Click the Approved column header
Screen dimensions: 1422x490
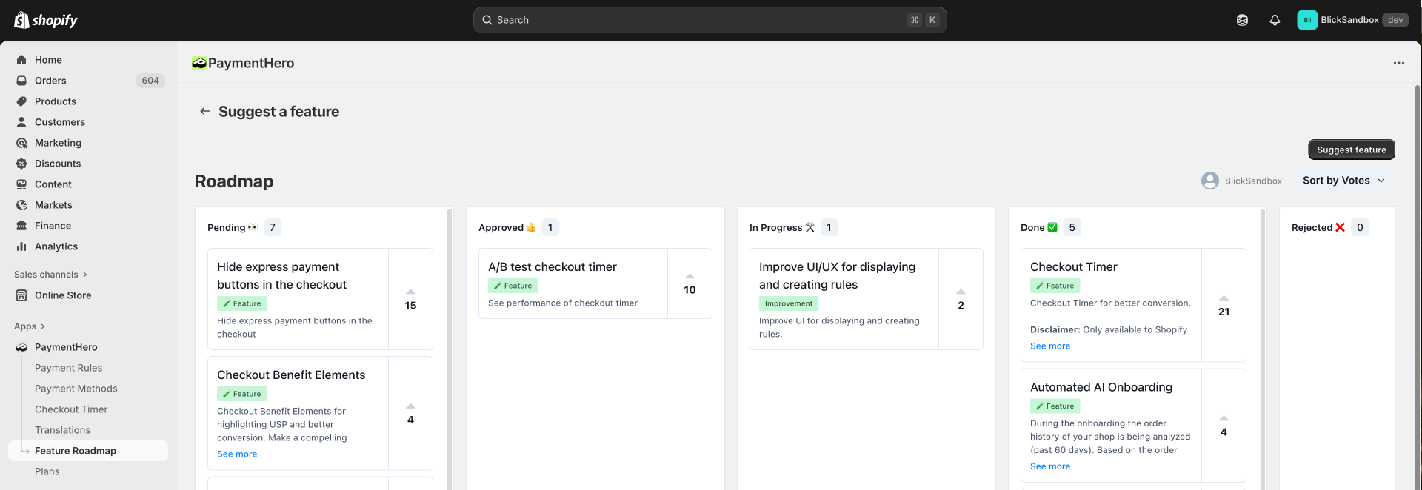(507, 228)
